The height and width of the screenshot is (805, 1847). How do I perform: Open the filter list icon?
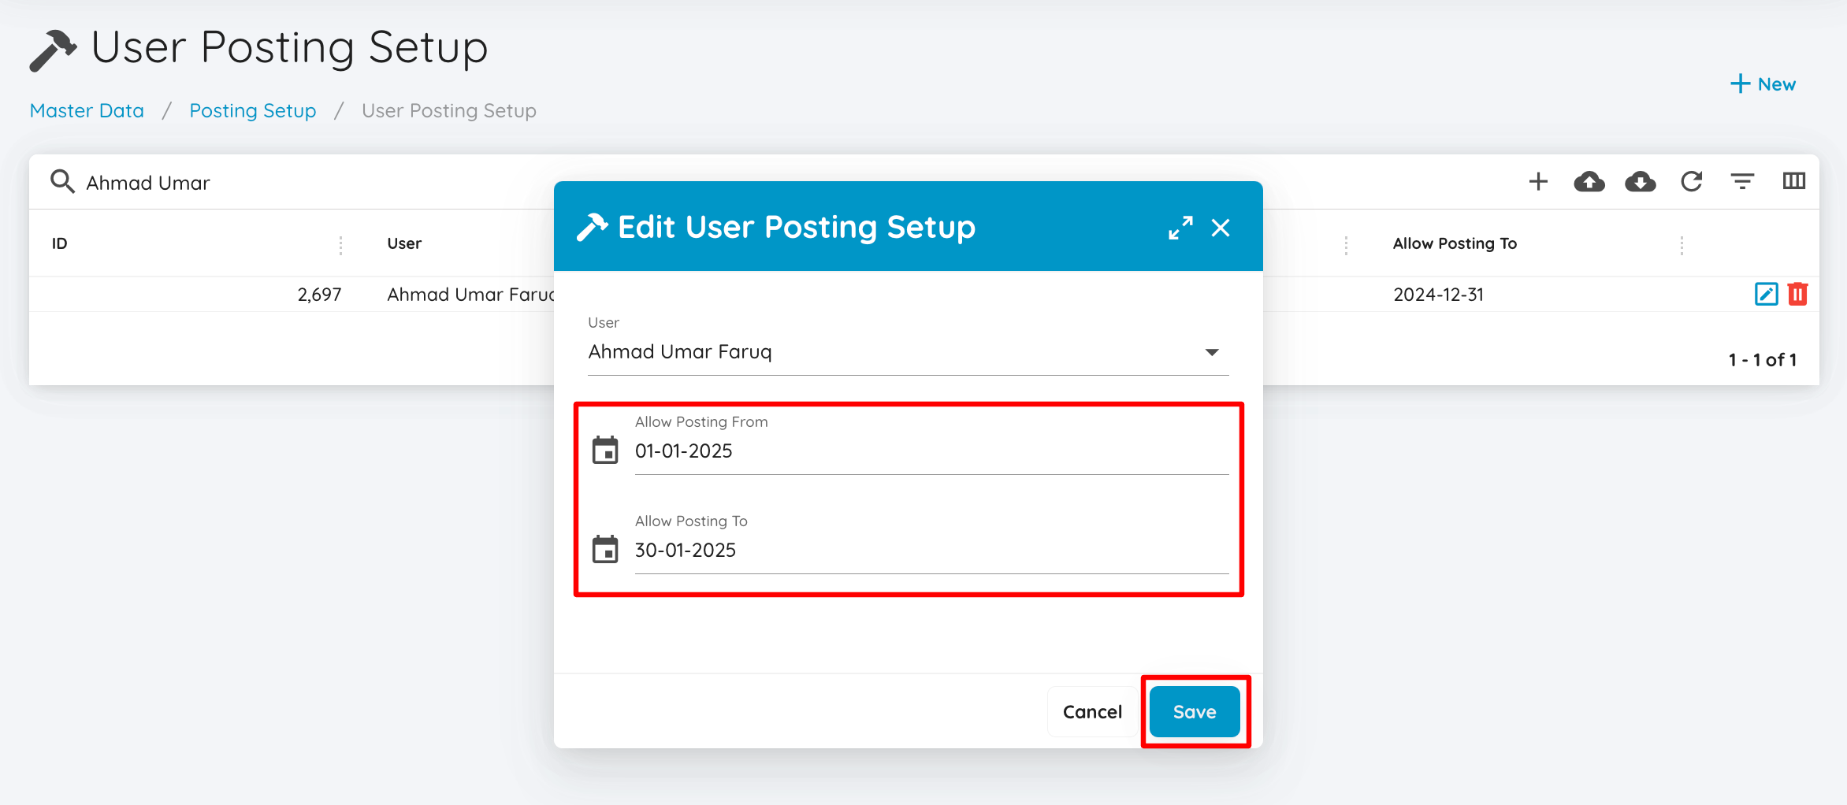(x=1742, y=182)
